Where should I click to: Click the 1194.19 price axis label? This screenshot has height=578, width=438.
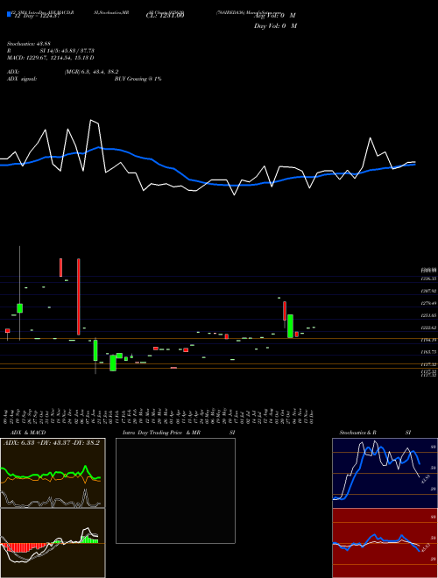[x=428, y=340]
